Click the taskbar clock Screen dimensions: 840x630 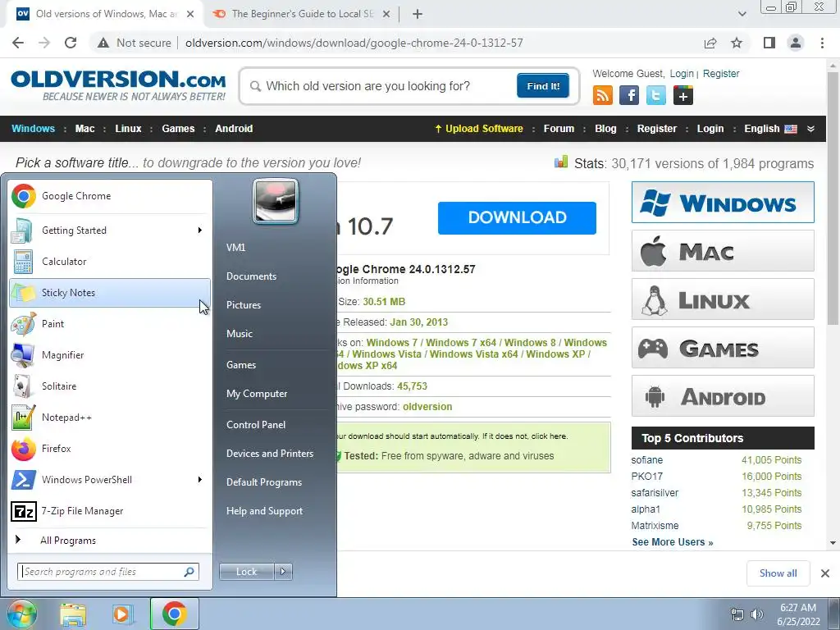798,614
